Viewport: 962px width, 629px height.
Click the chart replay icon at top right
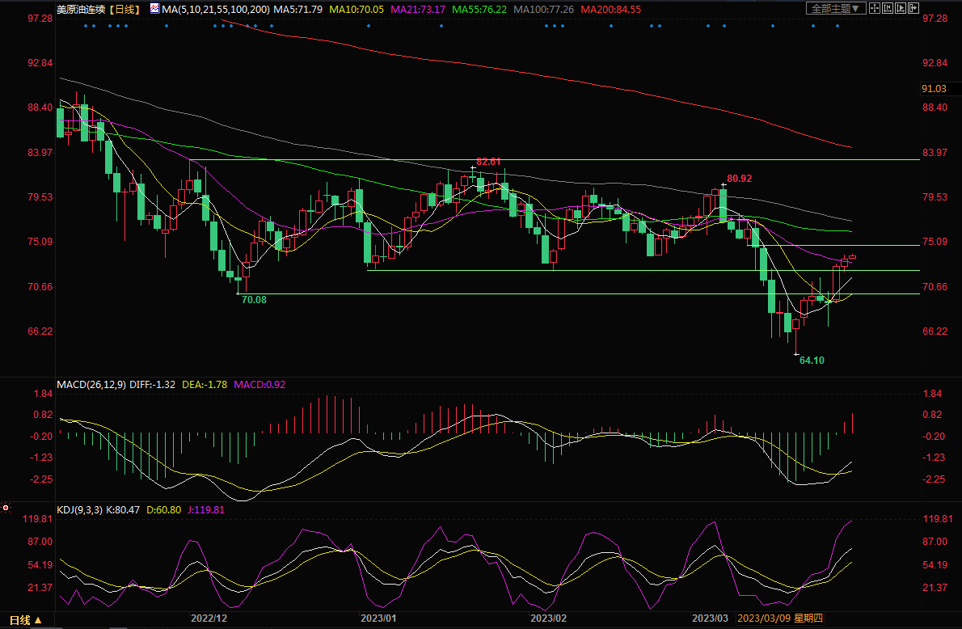(x=901, y=8)
